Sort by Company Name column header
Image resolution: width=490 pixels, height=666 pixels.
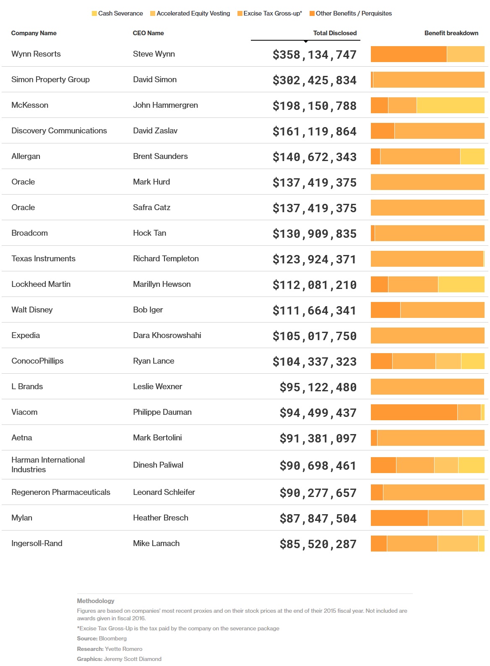coord(34,33)
